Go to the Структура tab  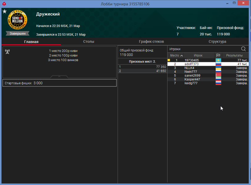[217, 42]
